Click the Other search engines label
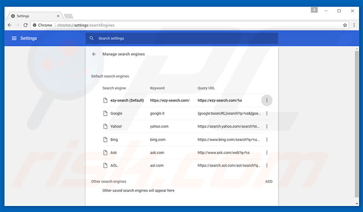This screenshot has width=363, height=212. pyautogui.click(x=108, y=181)
